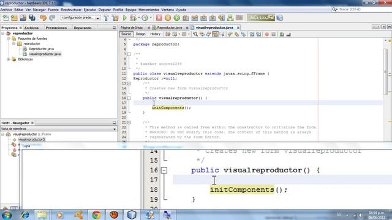392x220 pixels.
Task: Open the Debug Project dropdown arrow
Action: click(x=139, y=18)
